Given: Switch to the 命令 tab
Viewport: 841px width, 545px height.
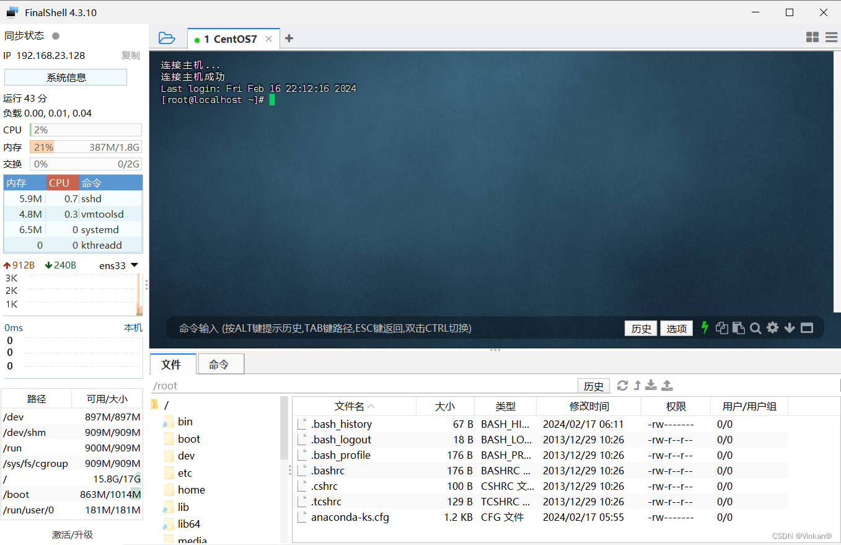Looking at the screenshot, I should pos(221,364).
